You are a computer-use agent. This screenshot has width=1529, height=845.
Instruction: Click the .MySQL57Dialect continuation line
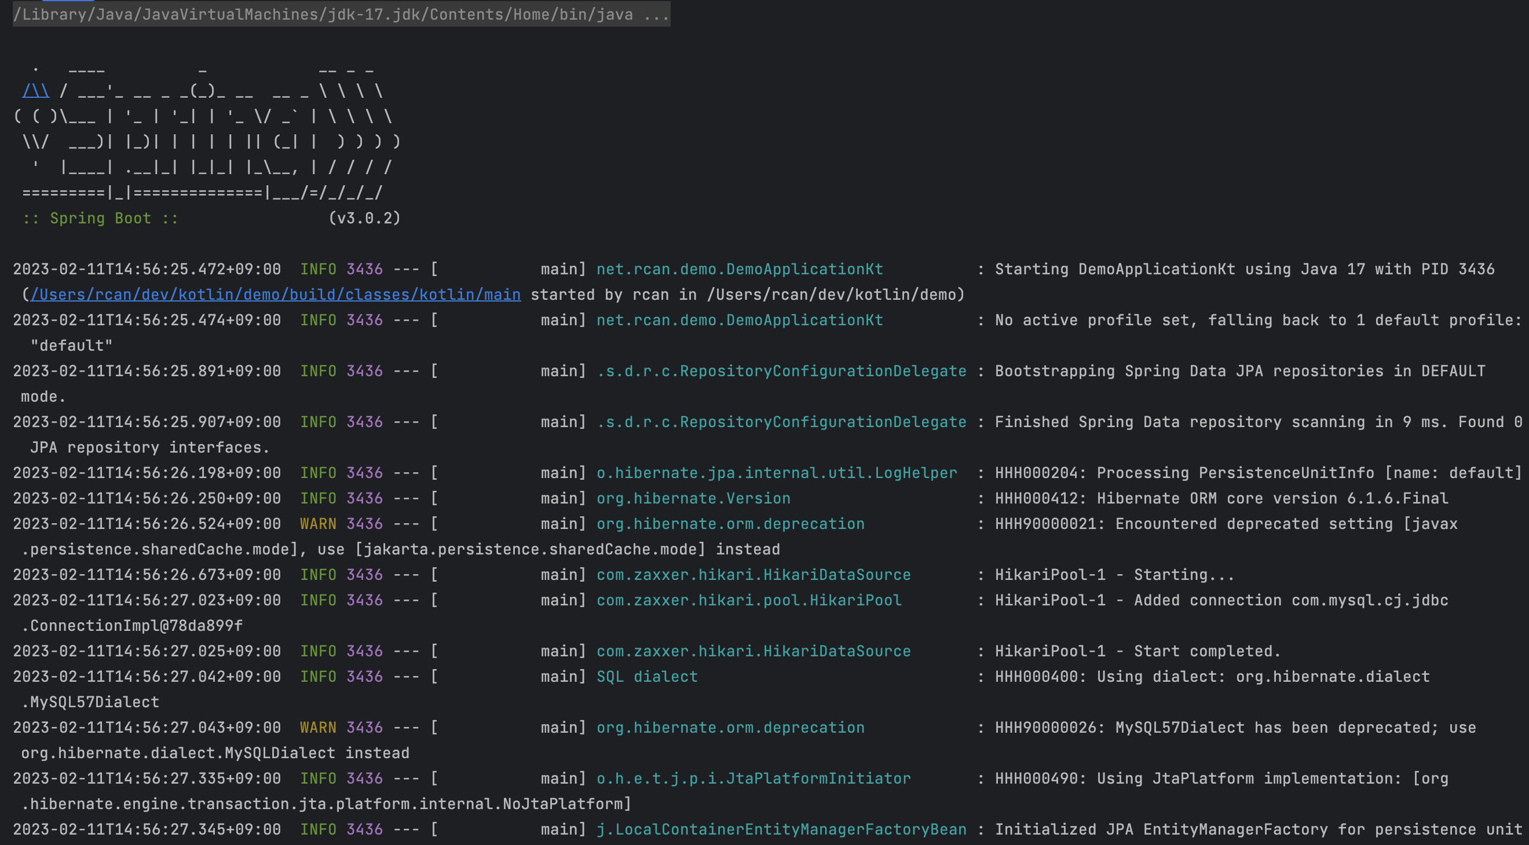pyautogui.click(x=90, y=702)
